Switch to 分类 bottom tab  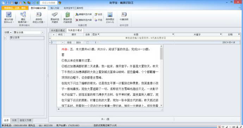[14, 120]
